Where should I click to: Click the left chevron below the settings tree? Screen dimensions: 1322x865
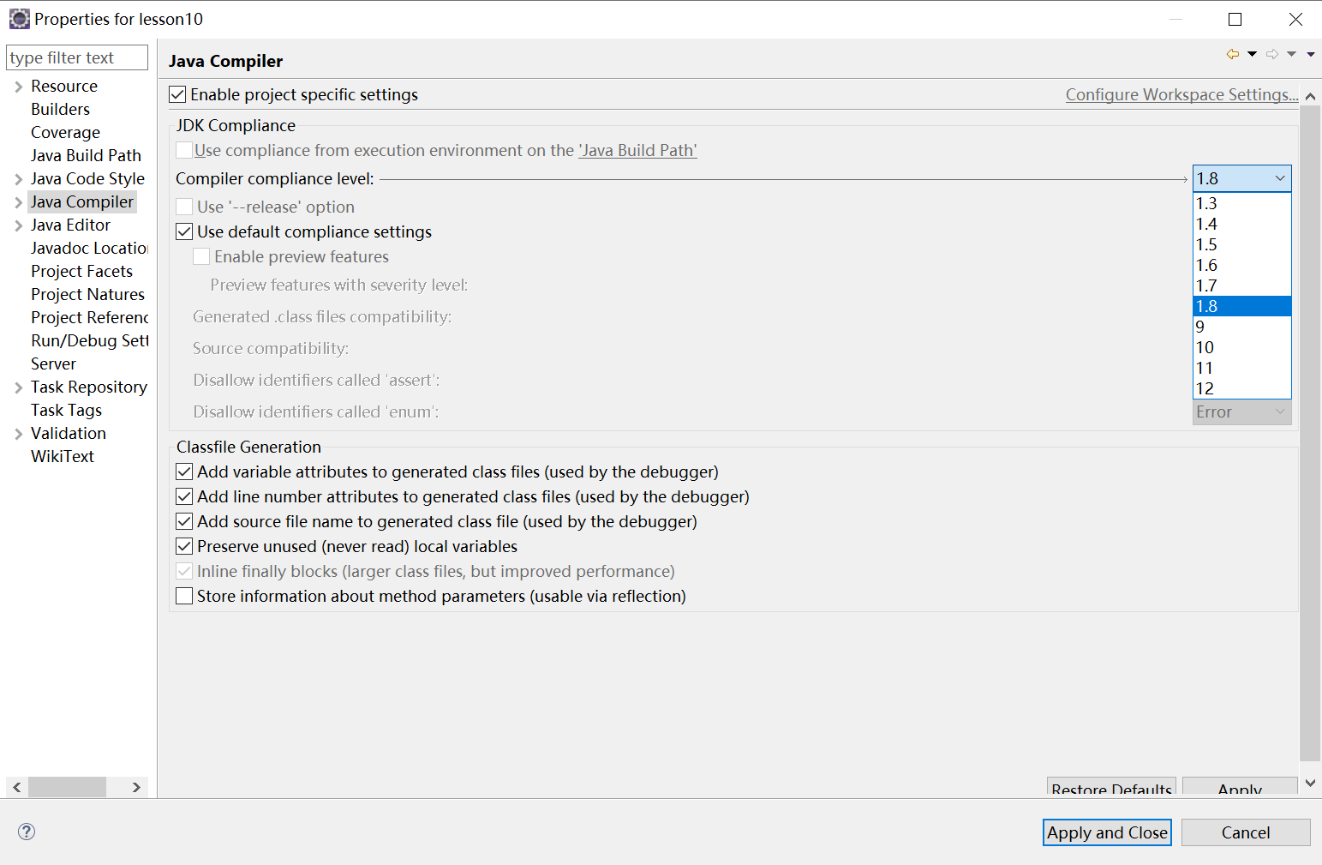point(16,786)
